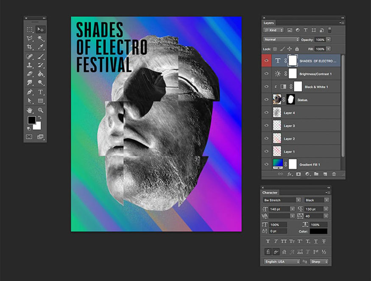The height and width of the screenshot is (281, 371).
Task: Open the Fill percentage dropdown arrow
Action: click(x=329, y=49)
